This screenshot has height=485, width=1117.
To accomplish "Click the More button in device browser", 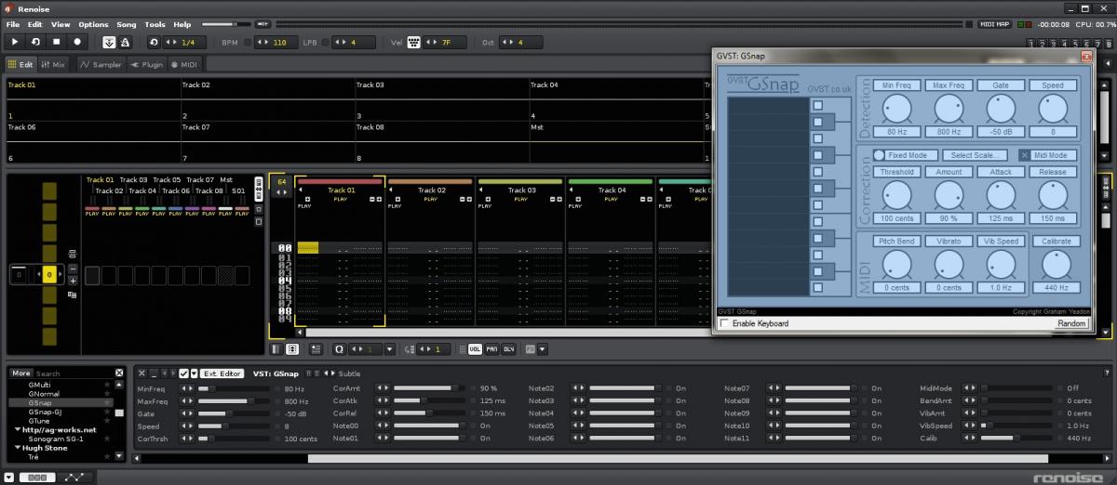I will point(20,374).
